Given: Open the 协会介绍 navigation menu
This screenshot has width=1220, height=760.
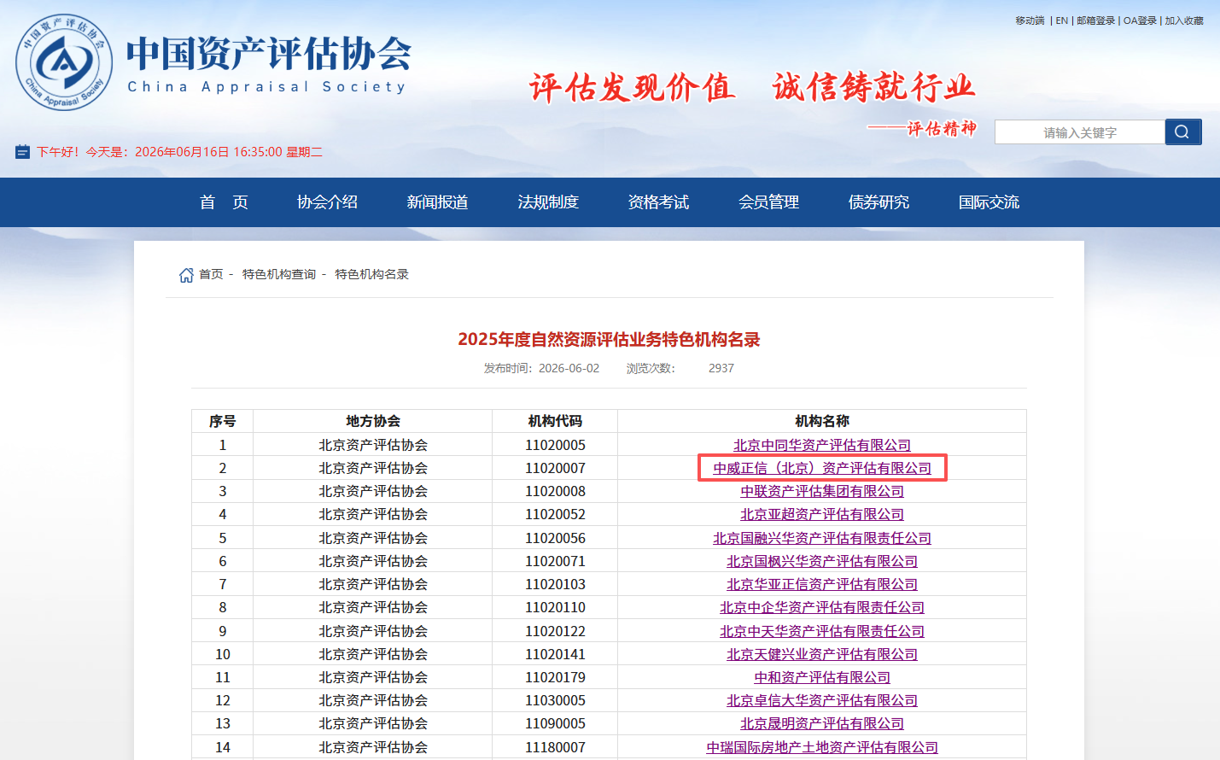Looking at the screenshot, I should pyautogui.click(x=327, y=202).
